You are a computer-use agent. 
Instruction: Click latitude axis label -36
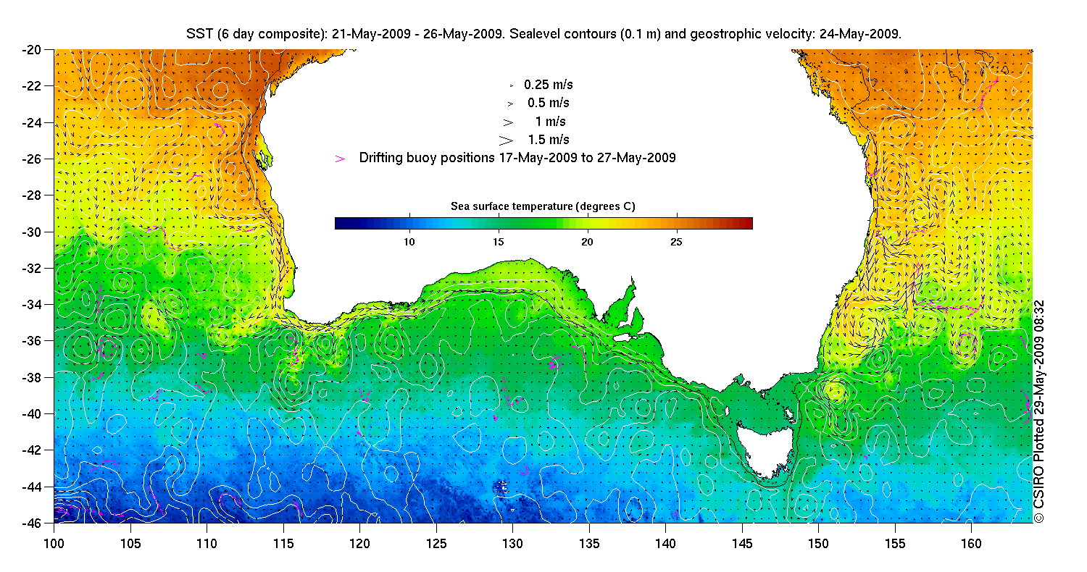click(33, 340)
